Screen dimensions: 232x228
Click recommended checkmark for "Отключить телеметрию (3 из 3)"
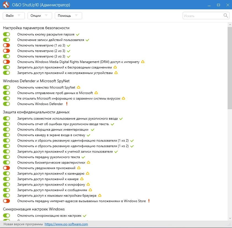click(x=69, y=56)
